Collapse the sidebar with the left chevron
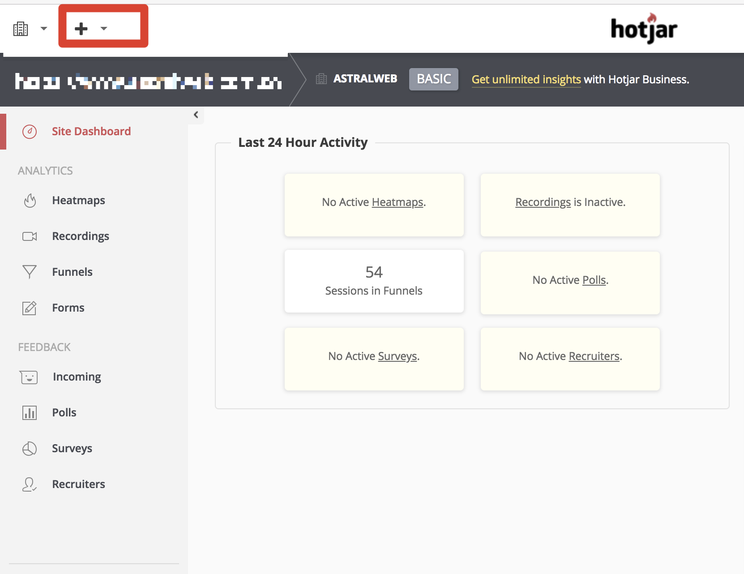Viewport: 744px width, 574px height. click(196, 115)
